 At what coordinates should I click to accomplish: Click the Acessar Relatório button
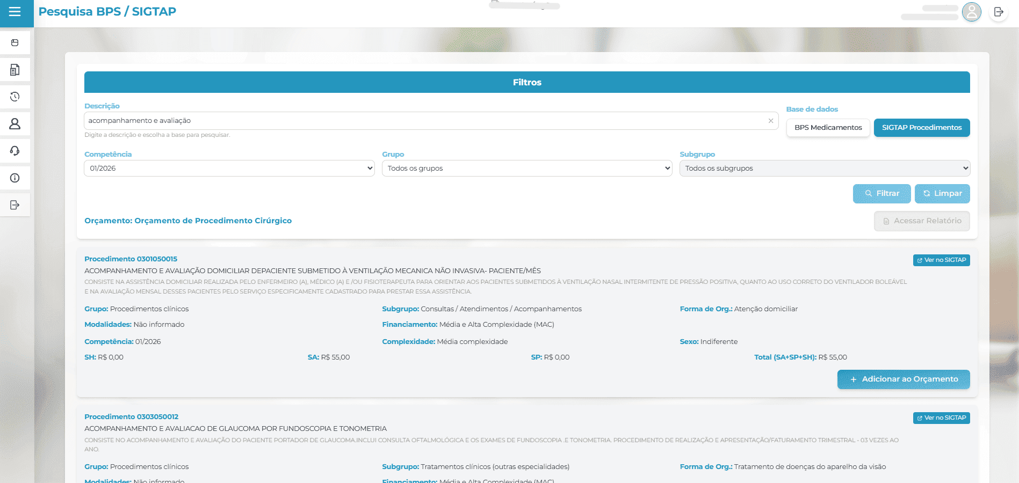click(922, 221)
